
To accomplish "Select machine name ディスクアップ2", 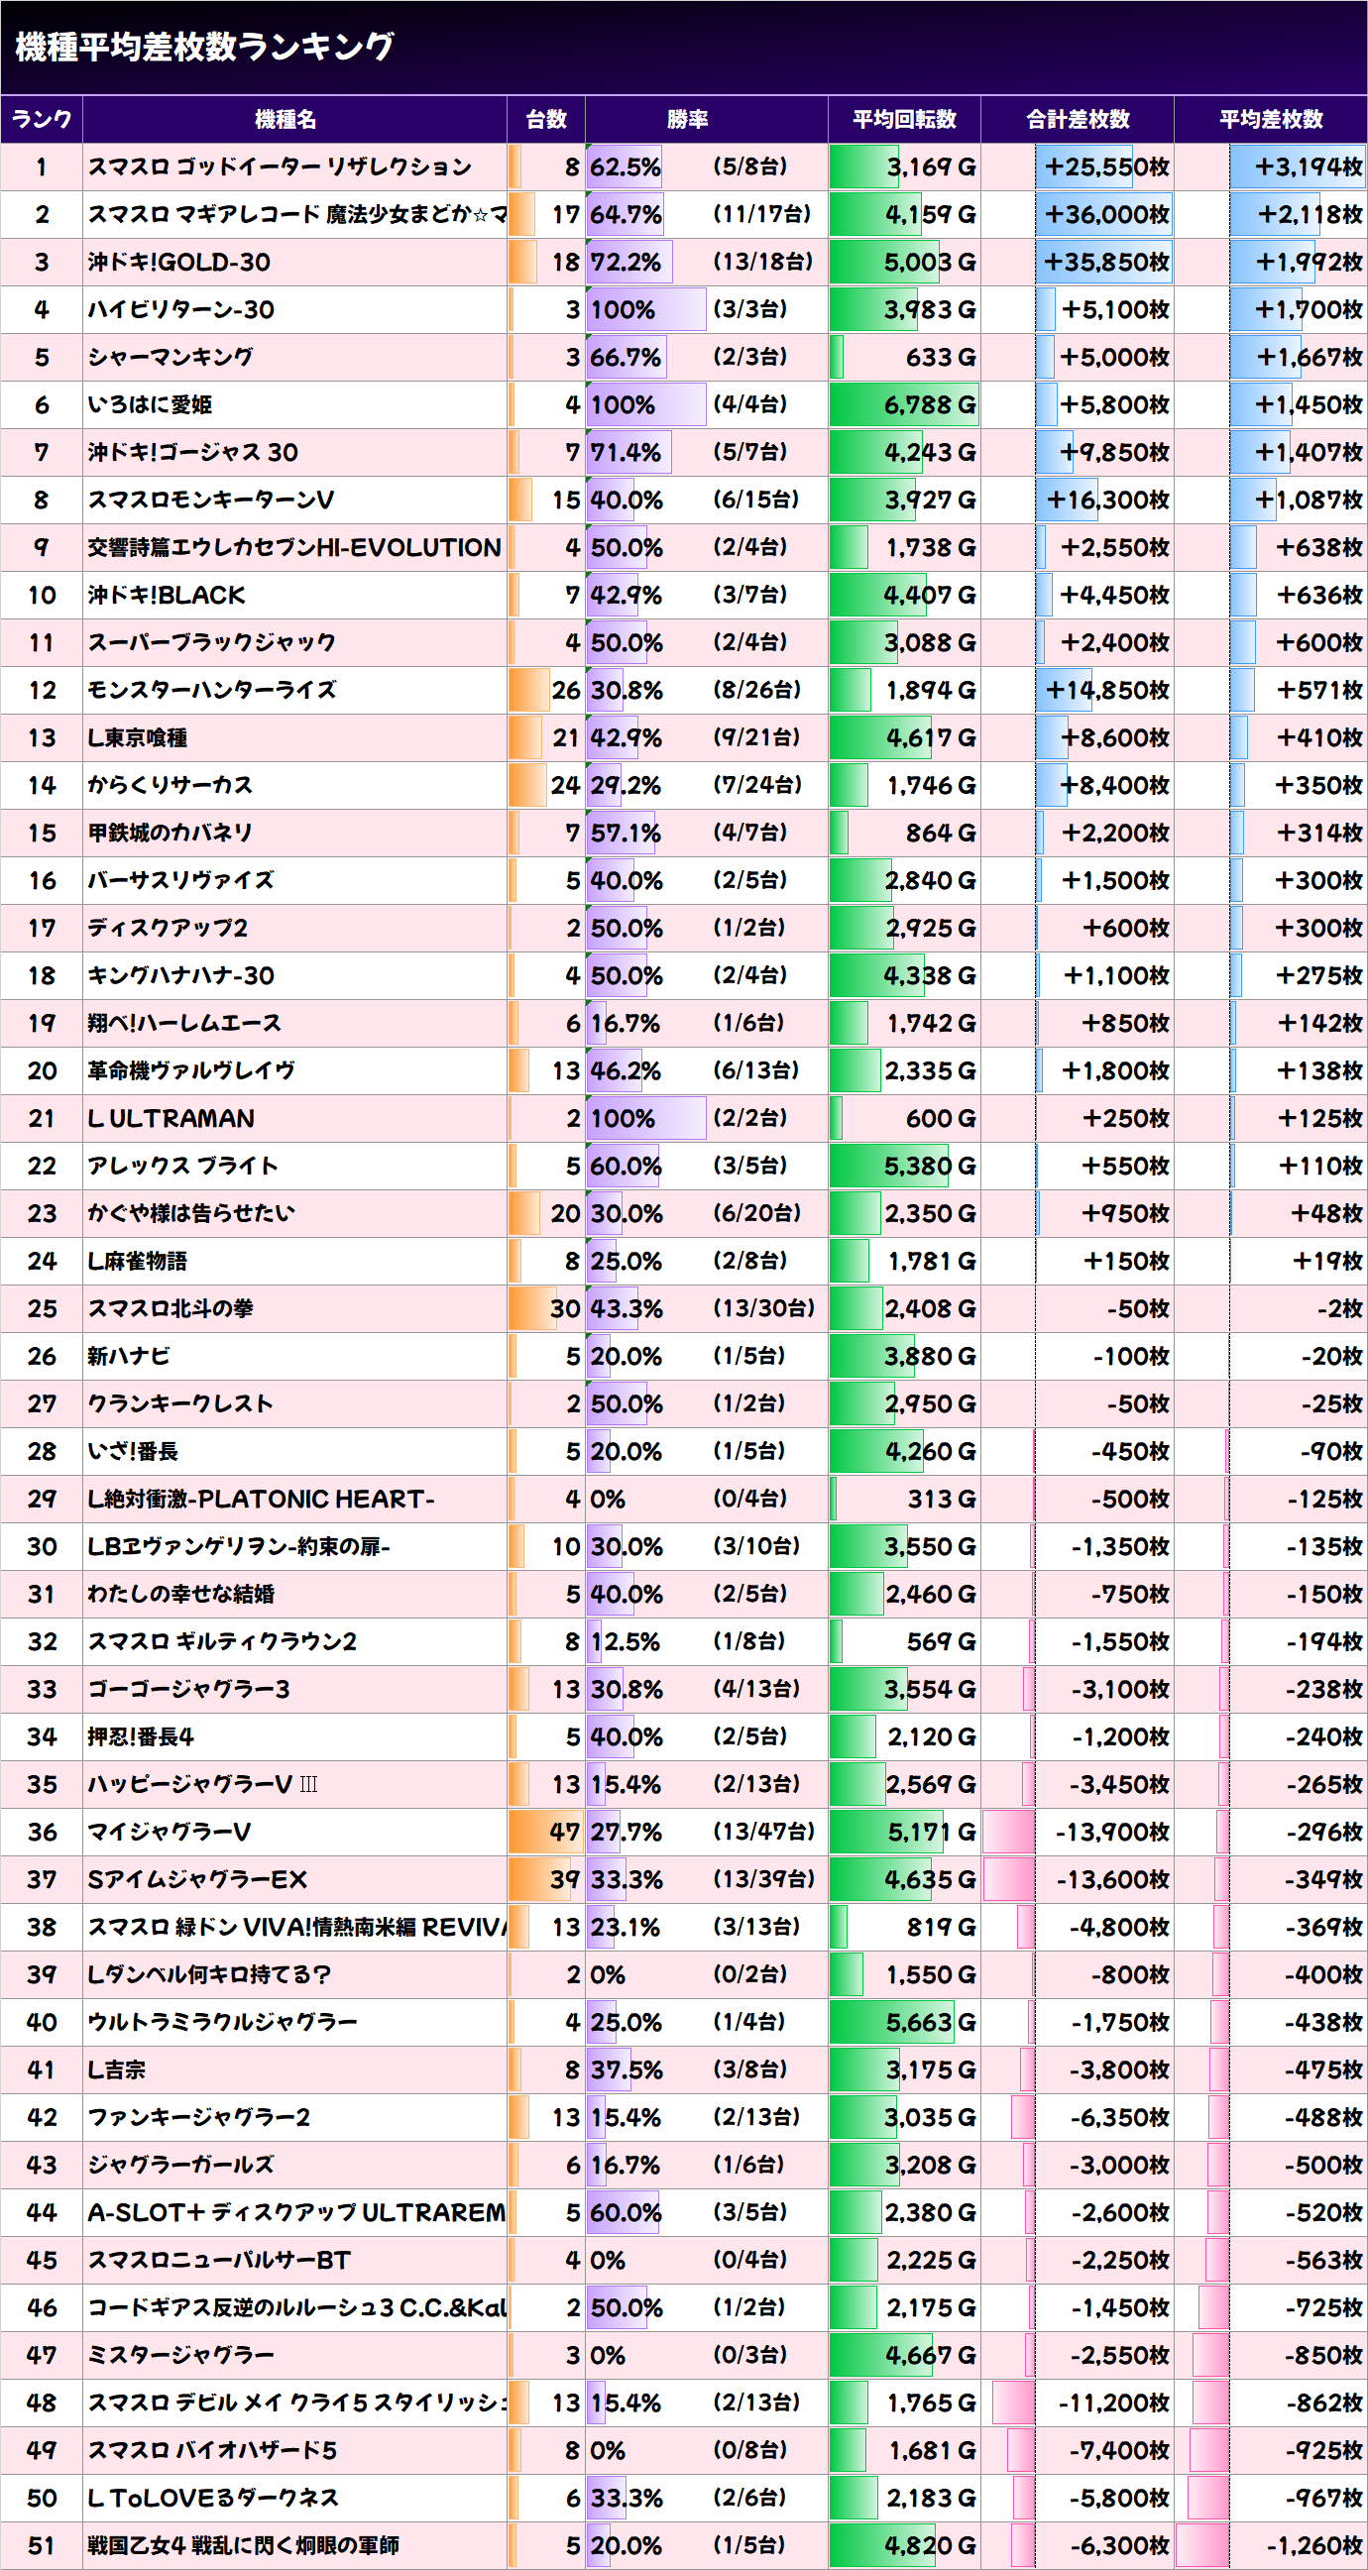I will click(167, 928).
